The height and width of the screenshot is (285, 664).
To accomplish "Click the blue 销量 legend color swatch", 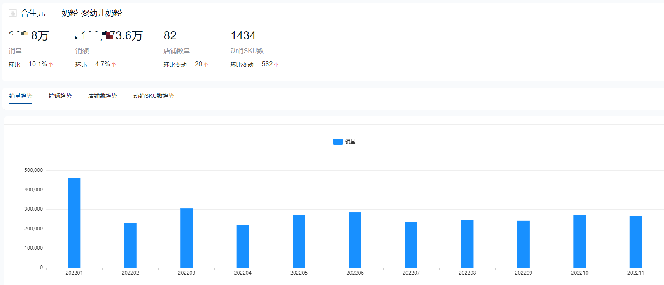I will (338, 142).
